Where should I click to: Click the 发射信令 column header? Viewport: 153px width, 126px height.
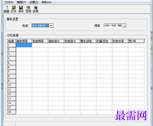coord(72,41)
